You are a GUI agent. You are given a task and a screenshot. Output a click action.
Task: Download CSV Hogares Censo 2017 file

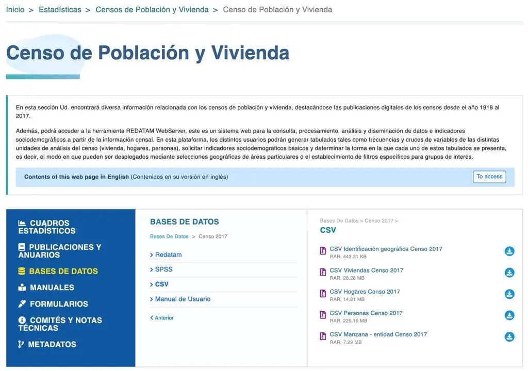click(509, 294)
